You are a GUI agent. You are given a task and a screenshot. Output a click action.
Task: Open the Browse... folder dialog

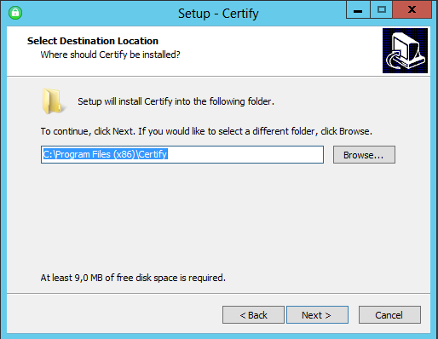[364, 155]
